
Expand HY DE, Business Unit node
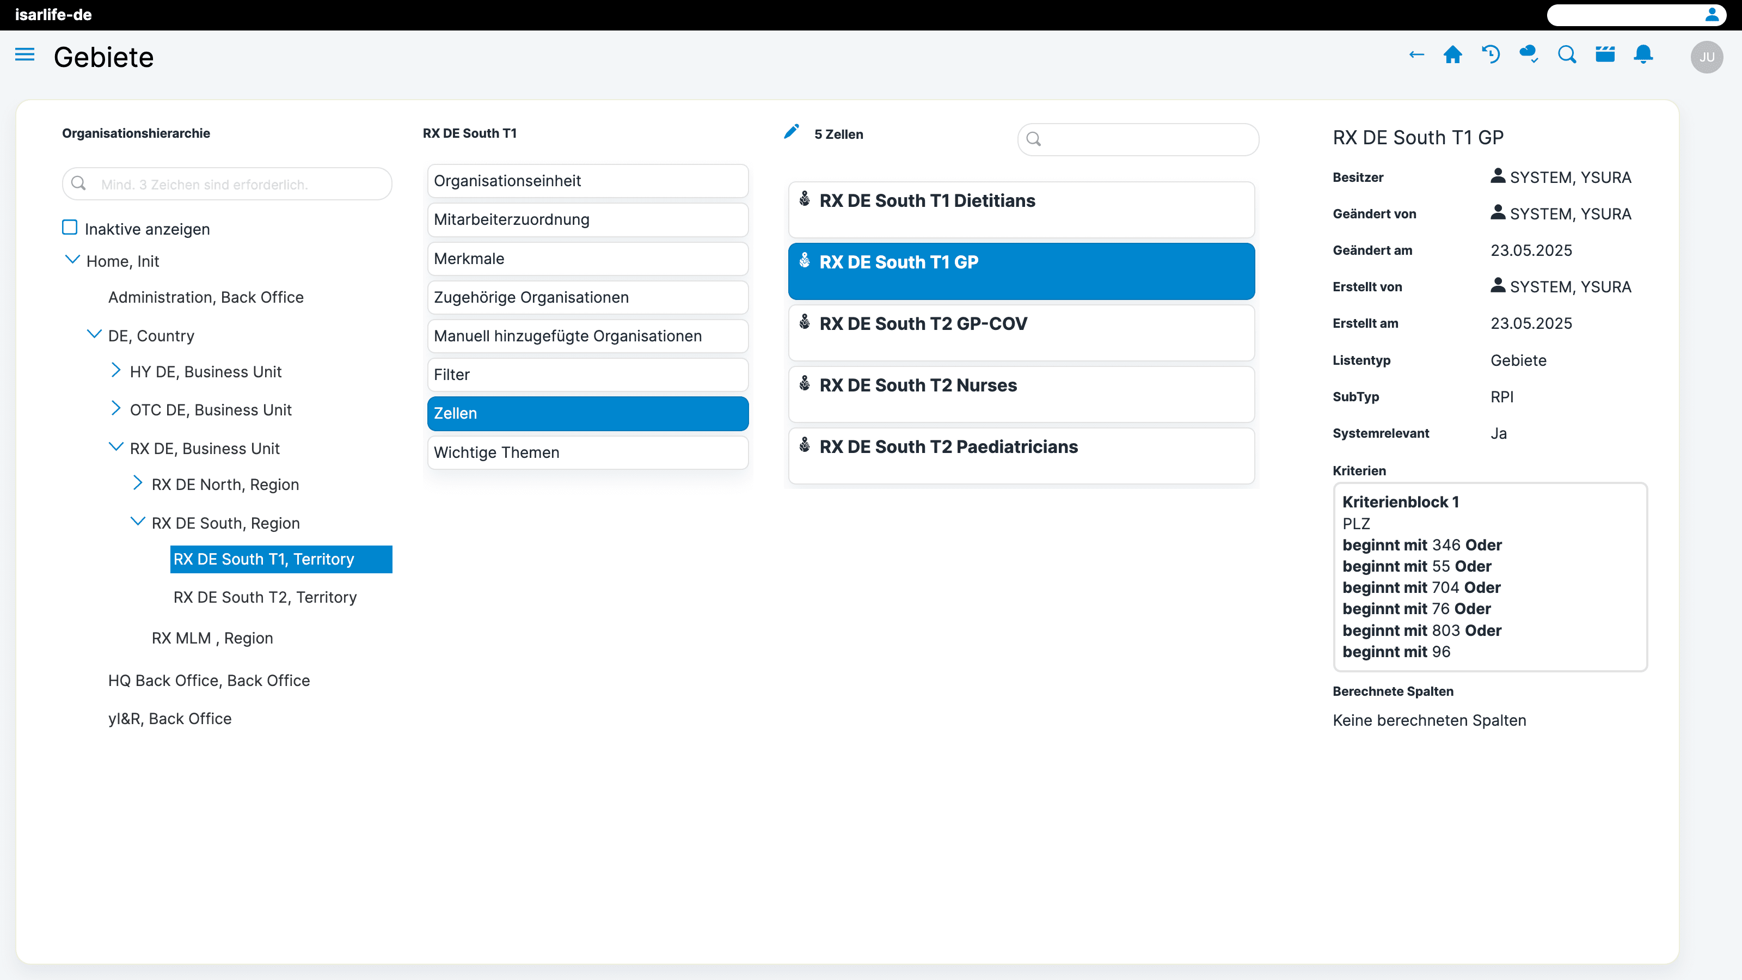click(x=115, y=371)
